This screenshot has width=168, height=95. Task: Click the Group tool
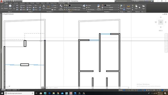[x=121, y=7]
